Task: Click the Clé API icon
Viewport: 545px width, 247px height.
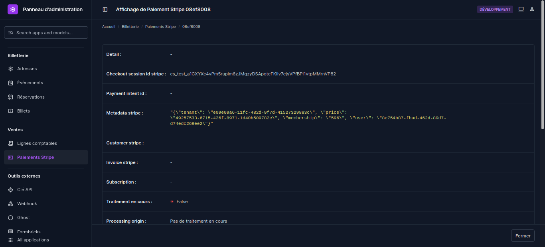Action: 11,190
